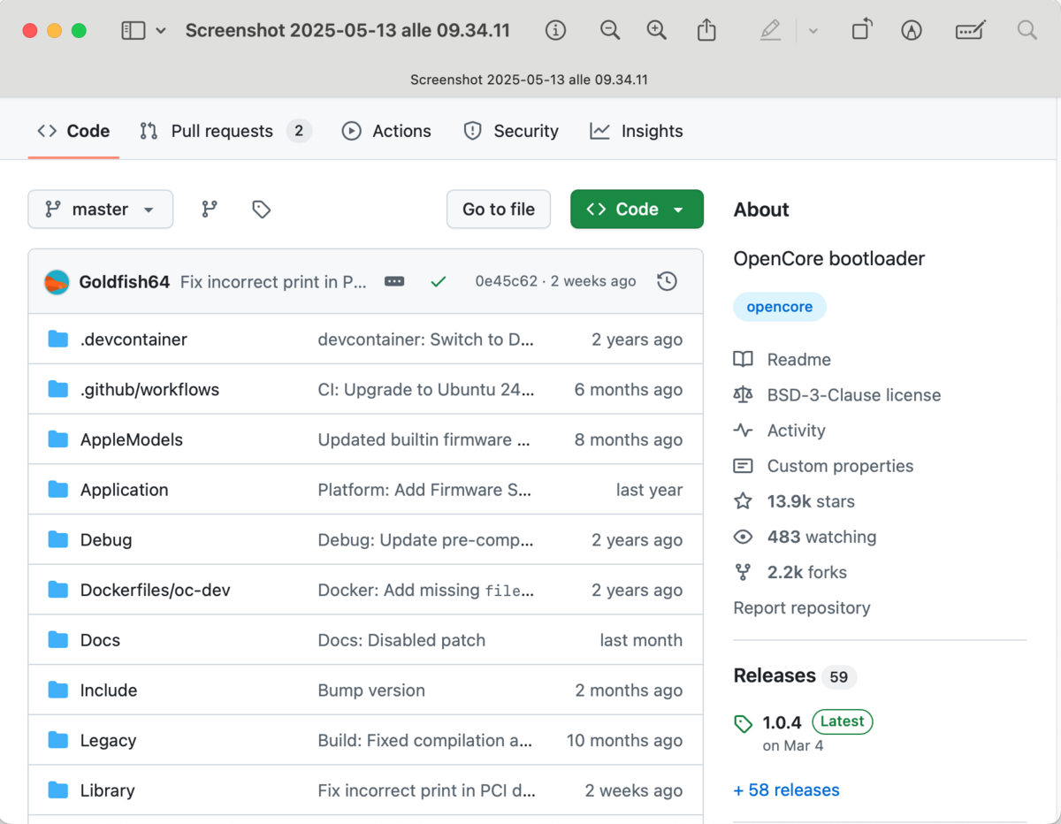Click the eye icon beside watching
Image resolution: width=1061 pixels, height=824 pixels.
click(744, 537)
